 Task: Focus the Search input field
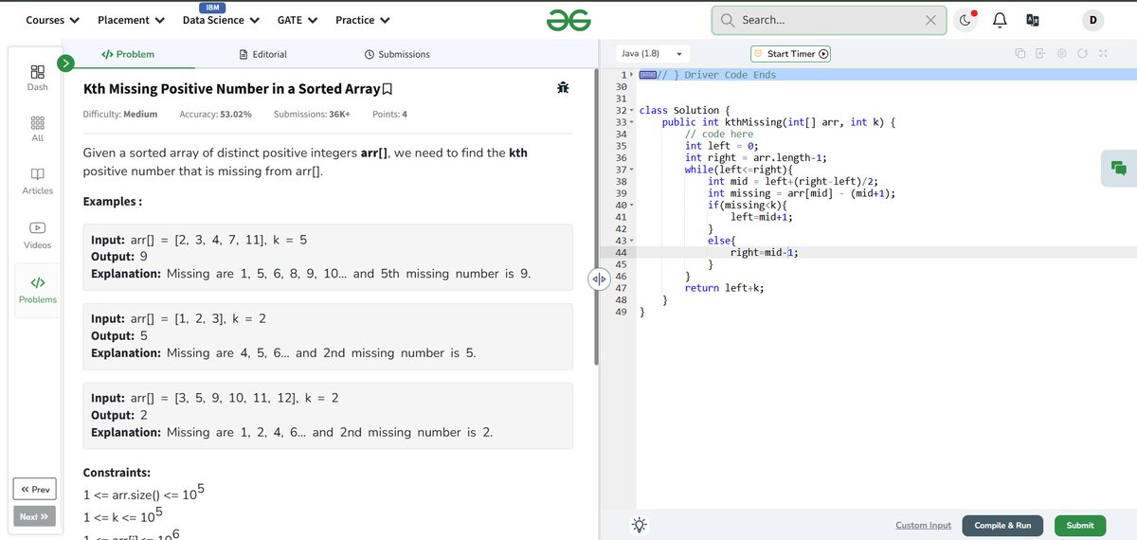[x=830, y=20]
